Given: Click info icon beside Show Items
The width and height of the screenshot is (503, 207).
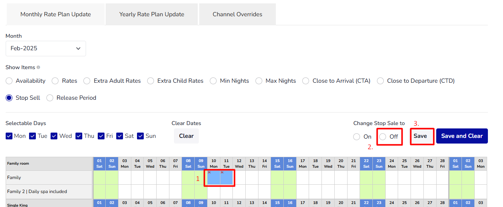Looking at the screenshot, I should (38, 68).
